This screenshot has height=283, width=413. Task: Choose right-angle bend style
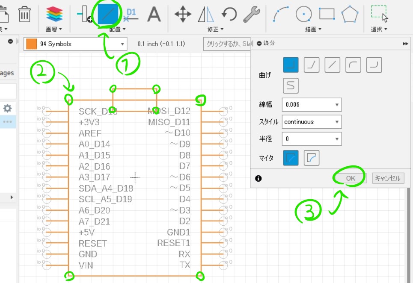tap(291, 65)
